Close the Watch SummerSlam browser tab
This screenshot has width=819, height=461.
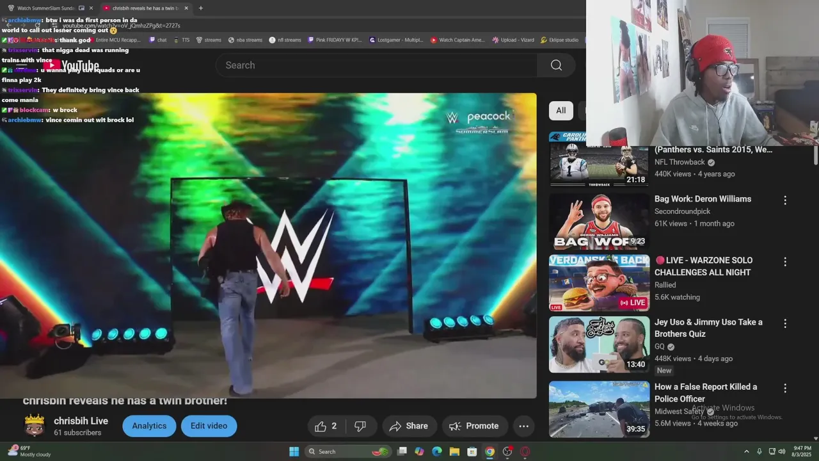91,8
